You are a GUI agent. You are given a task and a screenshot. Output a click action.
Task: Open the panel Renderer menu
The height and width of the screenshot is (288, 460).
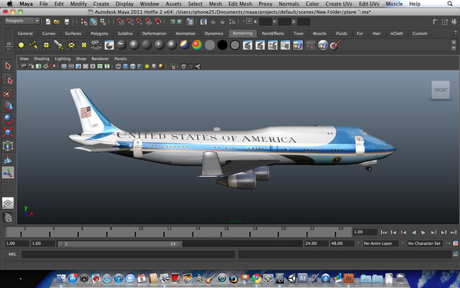click(x=100, y=59)
